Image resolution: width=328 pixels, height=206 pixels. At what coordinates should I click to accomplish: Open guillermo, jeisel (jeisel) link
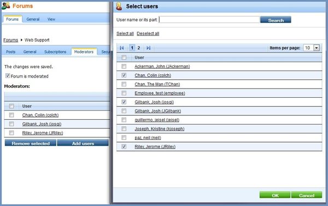[x=157, y=120]
